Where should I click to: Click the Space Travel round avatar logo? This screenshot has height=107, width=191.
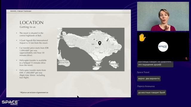(163, 47)
